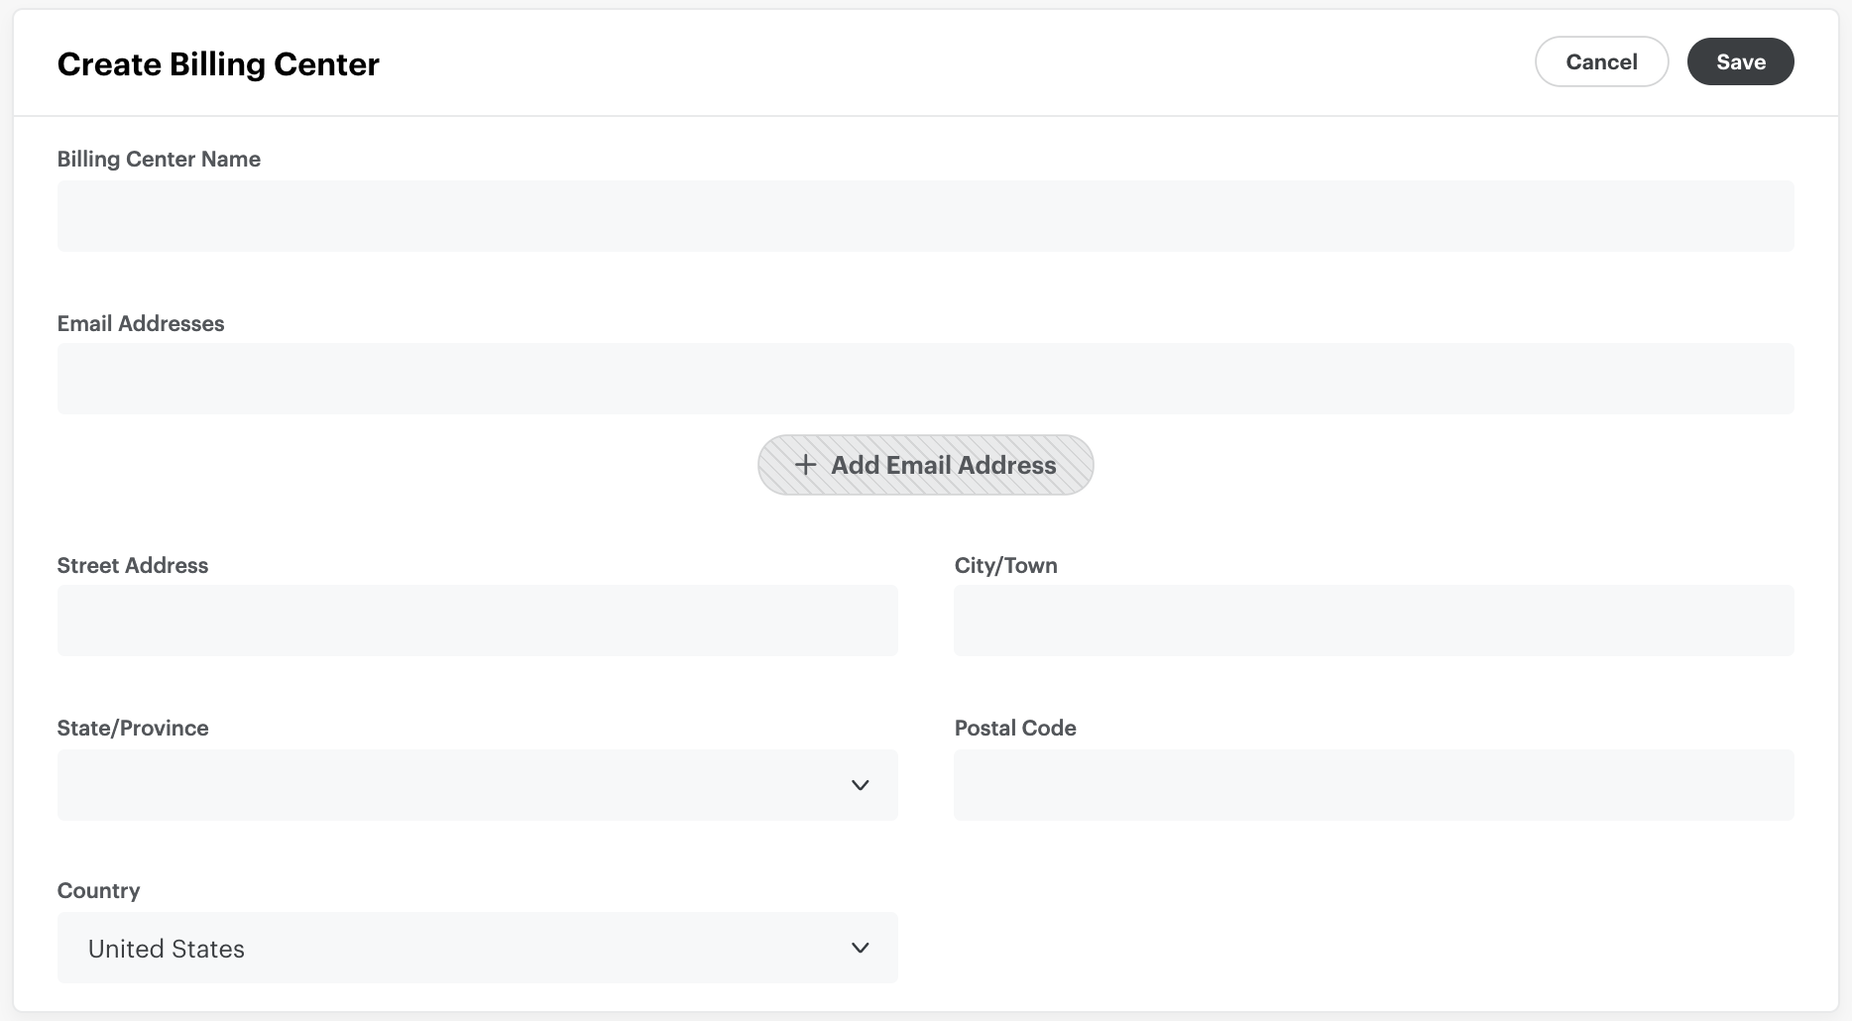Image resolution: width=1852 pixels, height=1021 pixels.
Task: Click the Postal Code label
Action: point(1014,727)
